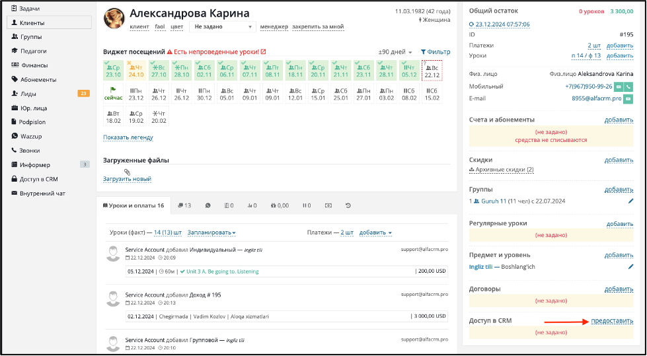This screenshot has height=356, width=647.
Task: Open the gift bonus tab showing 0,00
Action: pos(280,205)
